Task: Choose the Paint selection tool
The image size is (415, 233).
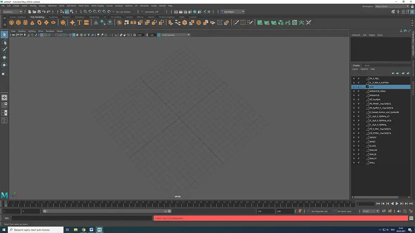Action: pyautogui.click(x=4, y=50)
